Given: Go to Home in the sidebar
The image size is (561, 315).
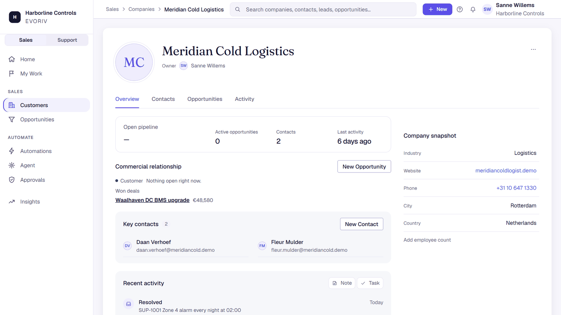Looking at the screenshot, I should [x=47, y=59].
